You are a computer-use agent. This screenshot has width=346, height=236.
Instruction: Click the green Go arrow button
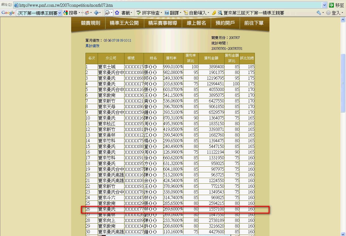coord(331,5)
